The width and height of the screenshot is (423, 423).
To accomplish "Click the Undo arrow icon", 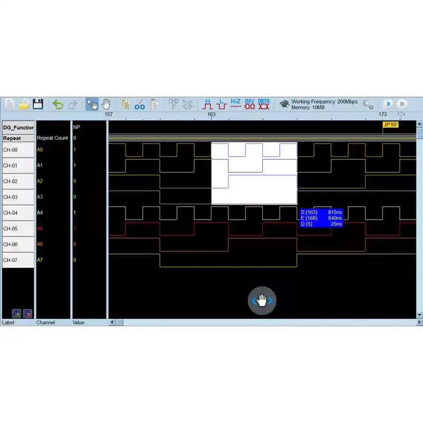I will click(58, 104).
